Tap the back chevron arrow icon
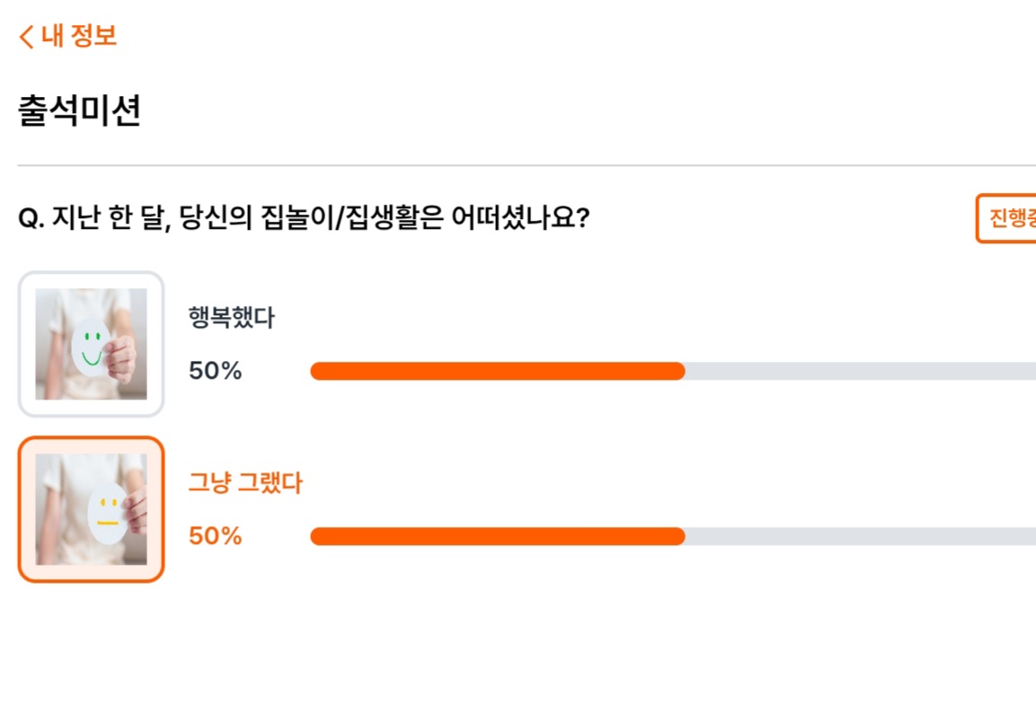 pos(26,37)
